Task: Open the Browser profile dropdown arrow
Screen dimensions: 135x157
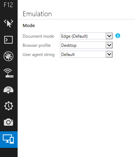Action: click(109, 45)
